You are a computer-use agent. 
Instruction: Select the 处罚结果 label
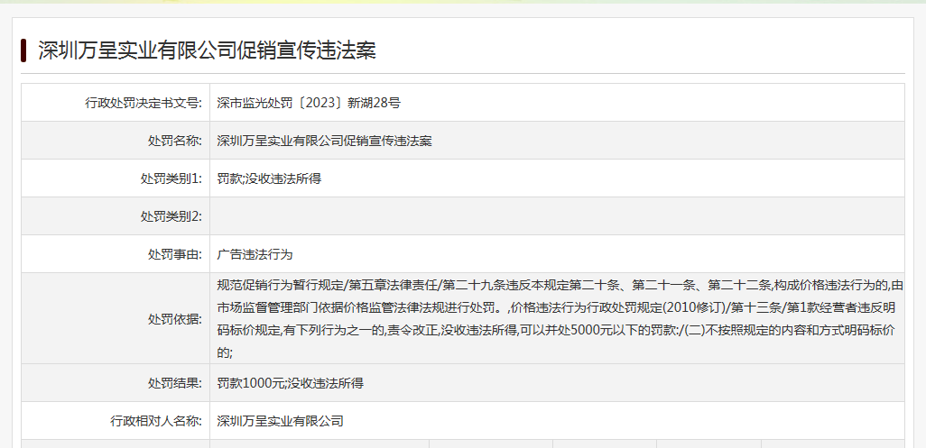175,383
